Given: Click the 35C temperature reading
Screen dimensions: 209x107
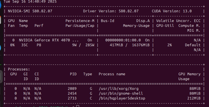Looking at the screenshot, I should 24,45.
